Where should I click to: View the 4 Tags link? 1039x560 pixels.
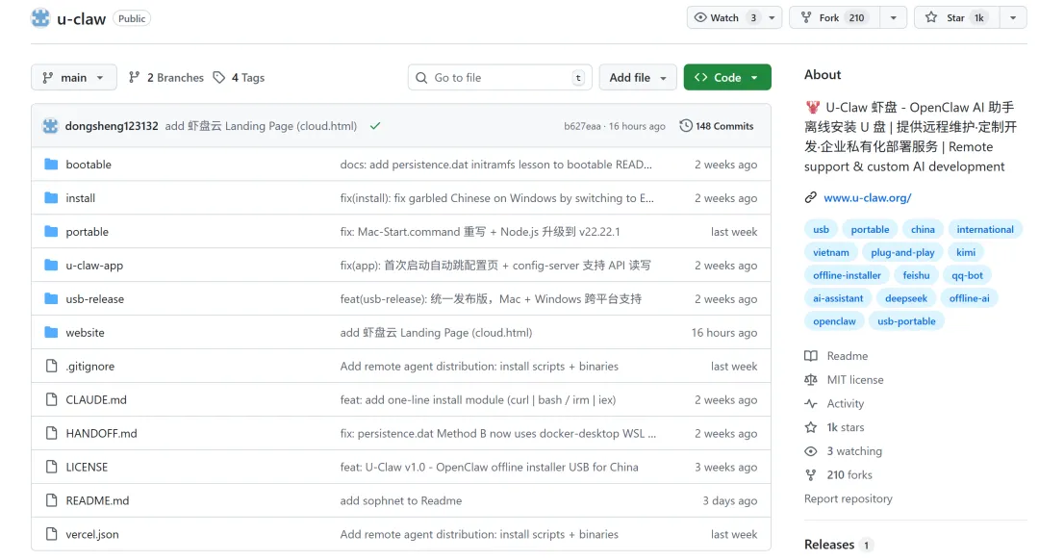point(239,78)
